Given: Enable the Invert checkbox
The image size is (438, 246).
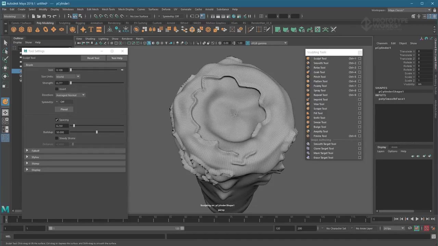Looking at the screenshot, I should click(57, 89).
